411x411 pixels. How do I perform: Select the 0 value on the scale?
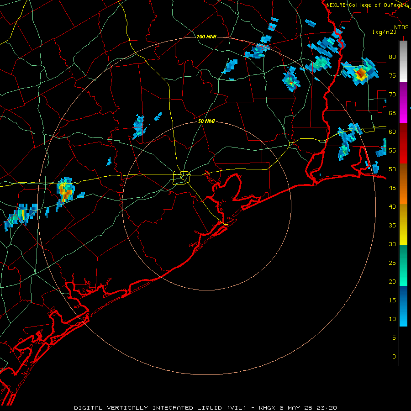[394, 357]
